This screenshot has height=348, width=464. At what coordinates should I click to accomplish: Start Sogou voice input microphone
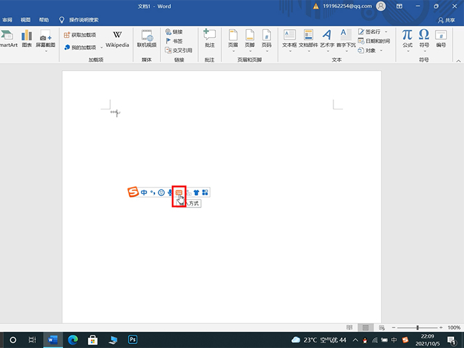coord(170,193)
